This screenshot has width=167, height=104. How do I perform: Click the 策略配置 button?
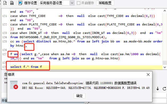point(105,3)
